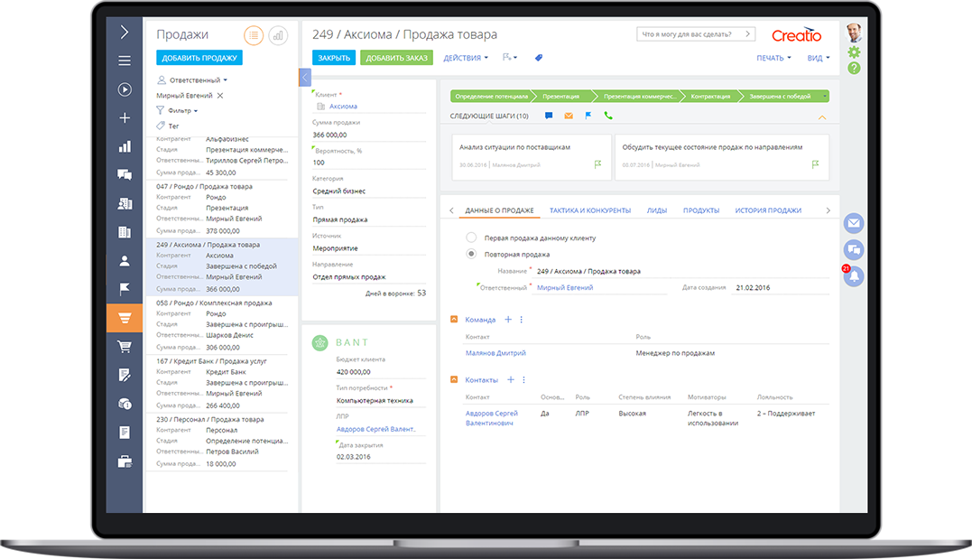Select the Контрактация stage

[x=710, y=96]
